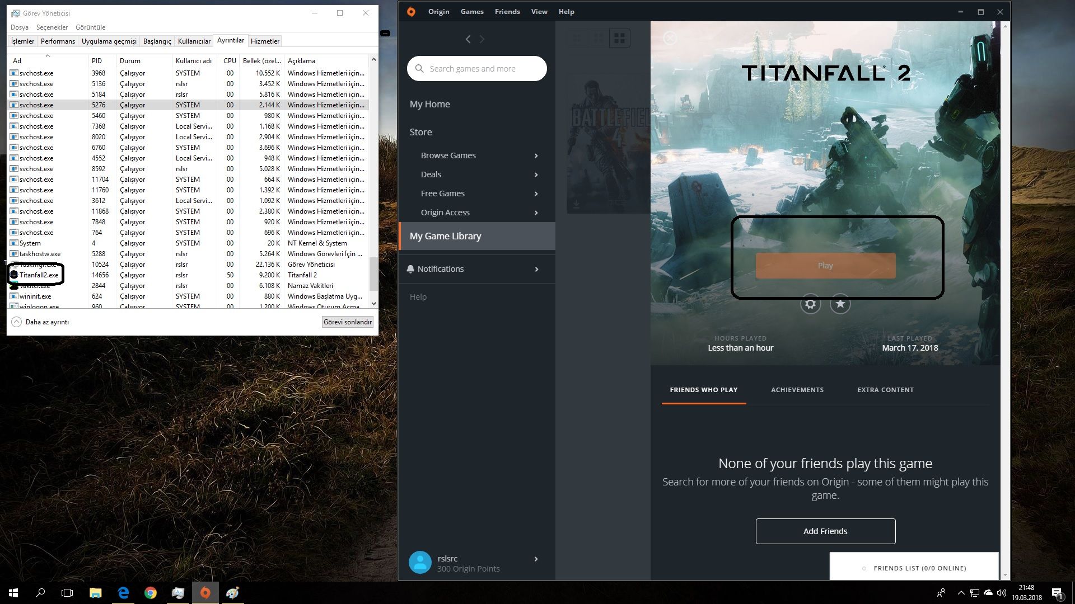Image resolution: width=1075 pixels, height=604 pixels.
Task: Open the Games menu in Origin
Action: coord(471,12)
